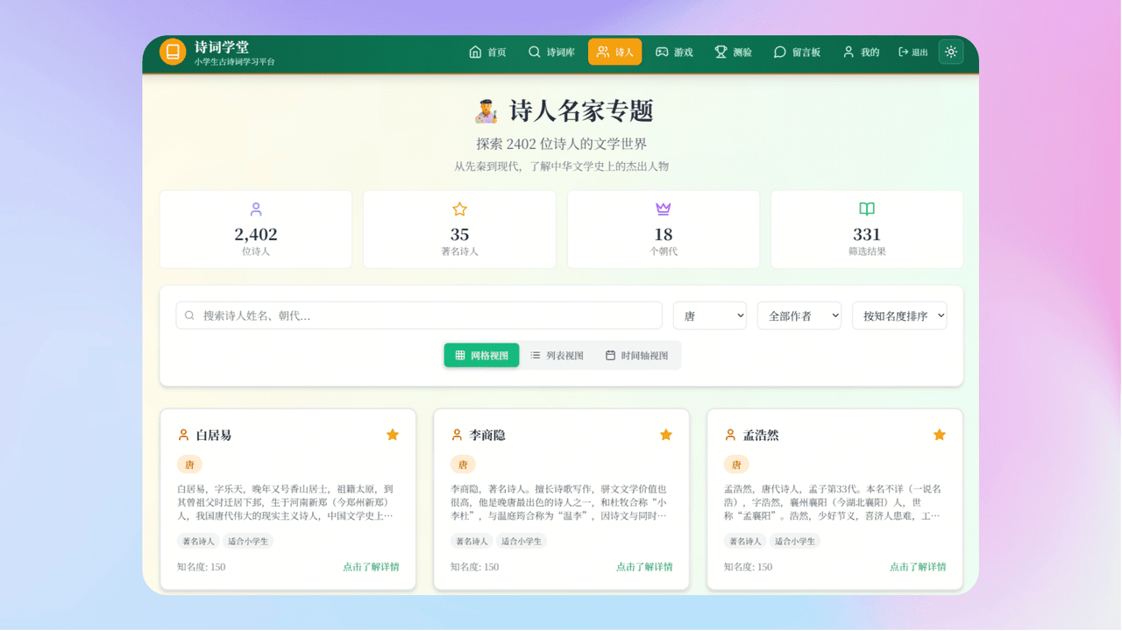Image resolution: width=1122 pixels, height=631 pixels.
Task: Click the star on 李商隐 card
Action: 666,435
